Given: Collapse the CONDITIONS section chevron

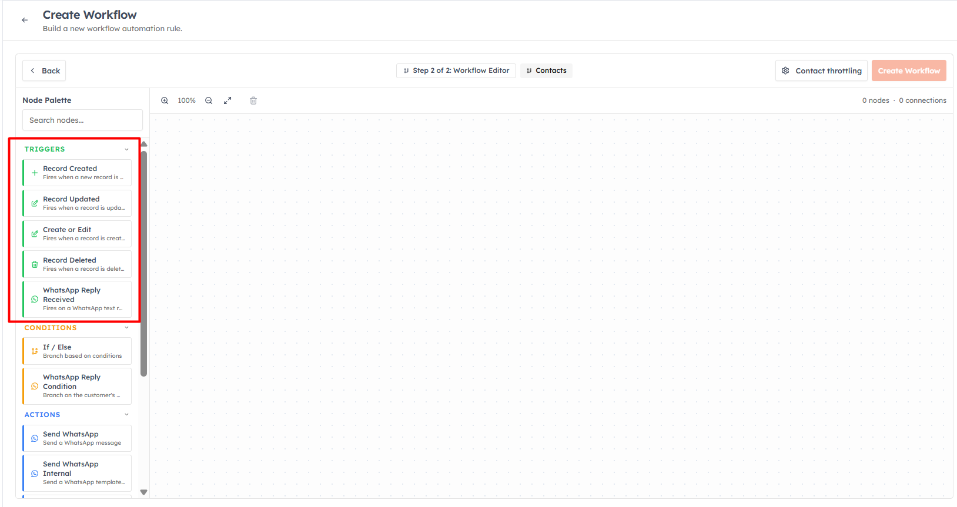Looking at the screenshot, I should coord(126,328).
